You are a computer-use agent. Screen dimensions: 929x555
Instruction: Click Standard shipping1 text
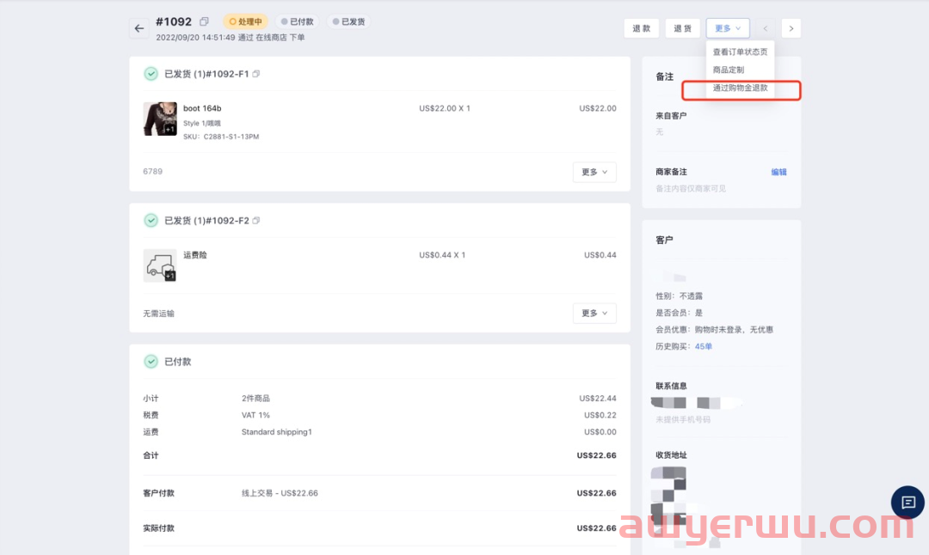[x=277, y=432]
